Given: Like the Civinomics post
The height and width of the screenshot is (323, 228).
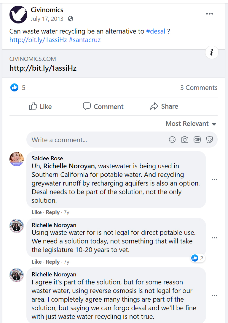Looking at the screenshot, I should click(40, 107).
